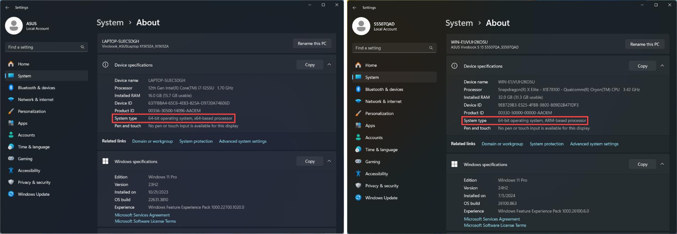Click the Snapdragon X Elite processor text
Screen dimensions: 677x234
pos(569,90)
